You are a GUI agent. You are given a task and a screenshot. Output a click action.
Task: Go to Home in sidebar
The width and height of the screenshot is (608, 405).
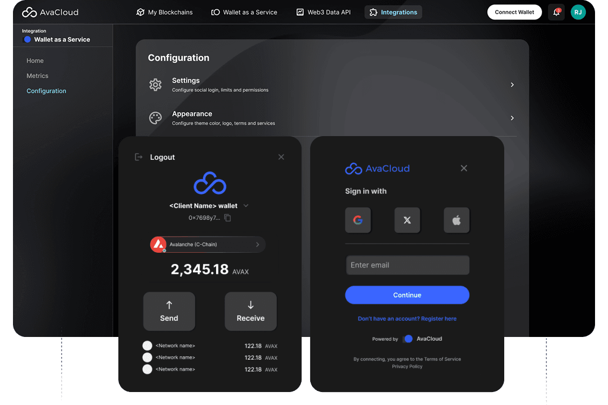(x=35, y=61)
